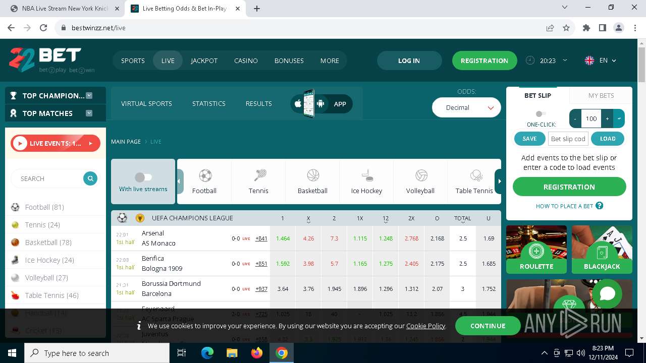Click the clock icon beside 20:23
The width and height of the screenshot is (646, 363).
point(530,60)
